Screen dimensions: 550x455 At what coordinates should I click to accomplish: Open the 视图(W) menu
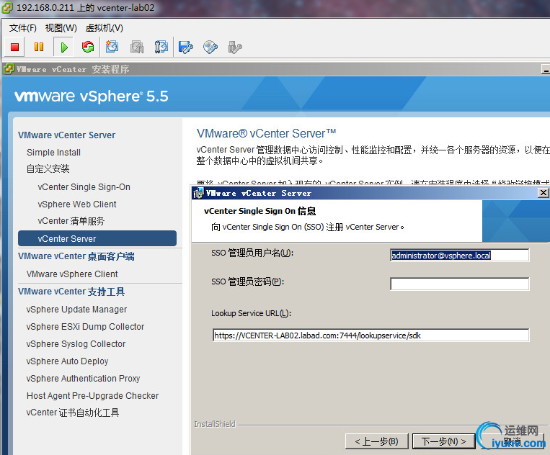pyautogui.click(x=61, y=27)
